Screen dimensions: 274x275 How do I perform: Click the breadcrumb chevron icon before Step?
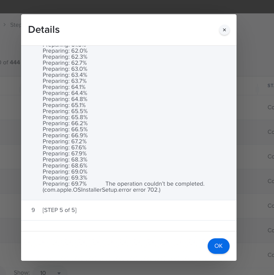click(x=5, y=25)
